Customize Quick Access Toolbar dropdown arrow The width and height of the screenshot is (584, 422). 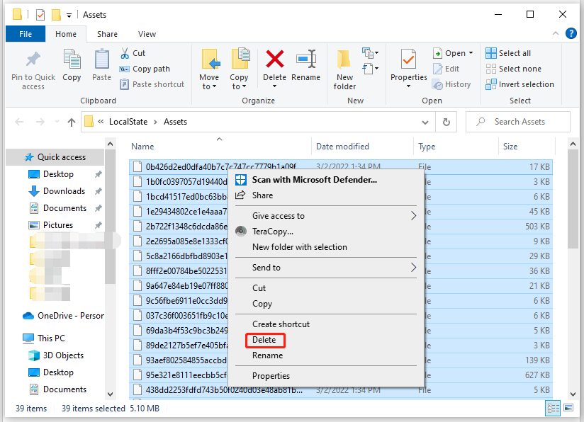click(x=69, y=16)
